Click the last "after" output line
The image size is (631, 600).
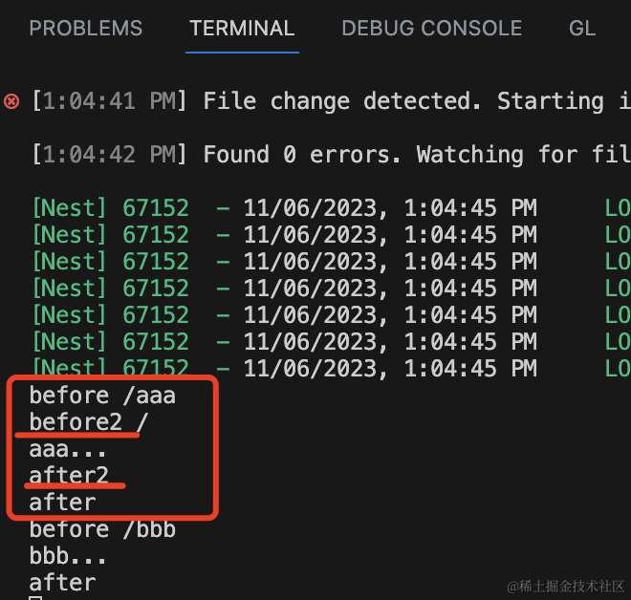coord(62,582)
